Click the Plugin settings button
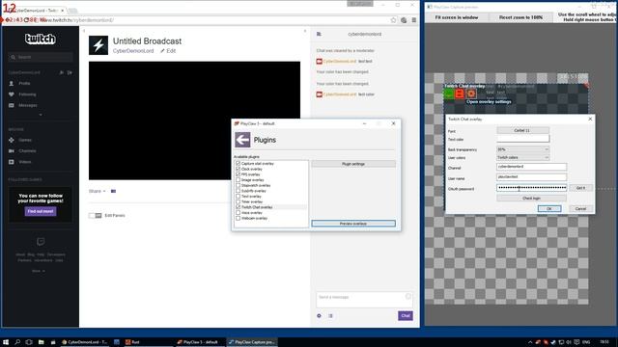This screenshot has width=618, height=347. [353, 164]
